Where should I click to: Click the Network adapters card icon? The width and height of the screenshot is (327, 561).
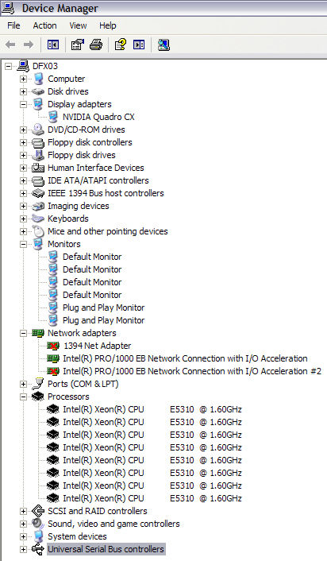coord(38,333)
